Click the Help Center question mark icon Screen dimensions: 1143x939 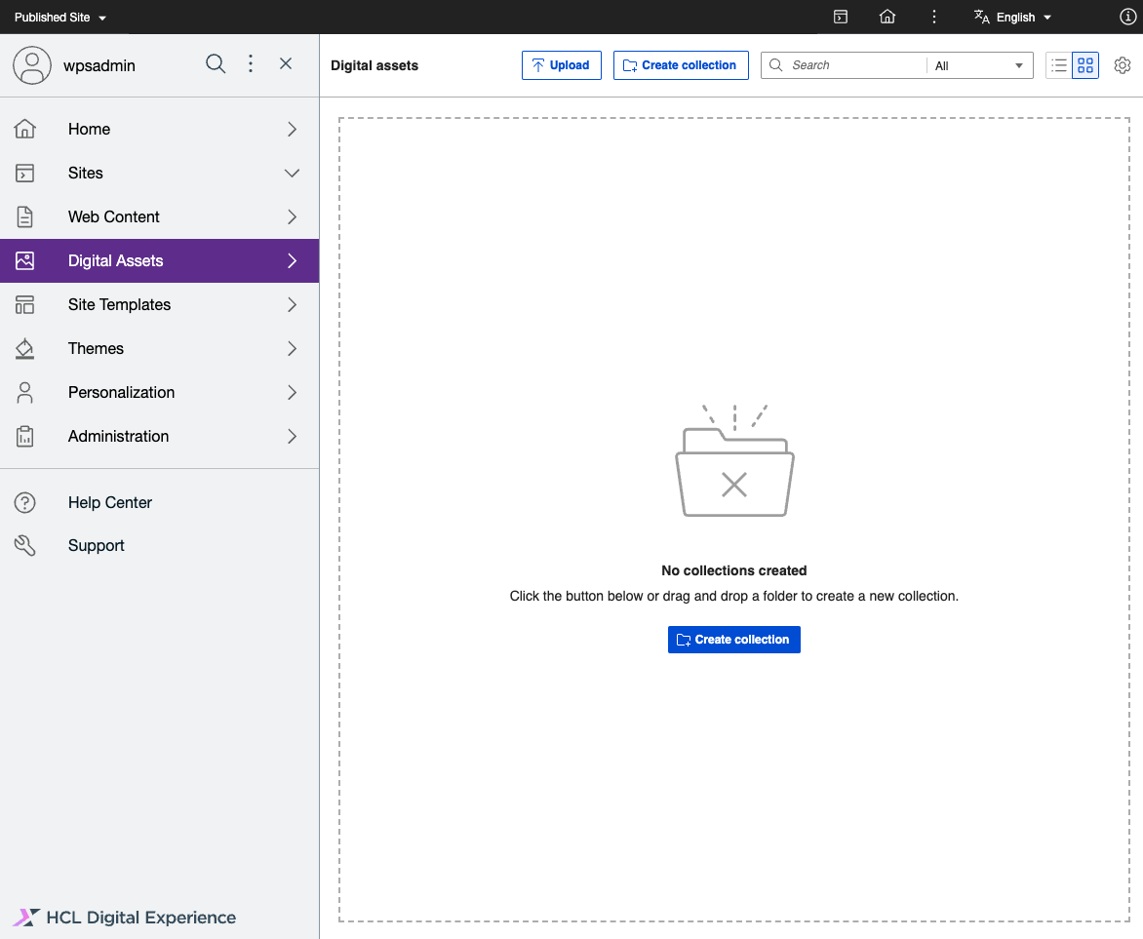pos(24,502)
